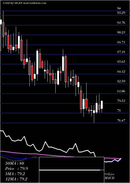Click the 79.53 price axis label
130x183 pixels.
[x=121, y=101]
